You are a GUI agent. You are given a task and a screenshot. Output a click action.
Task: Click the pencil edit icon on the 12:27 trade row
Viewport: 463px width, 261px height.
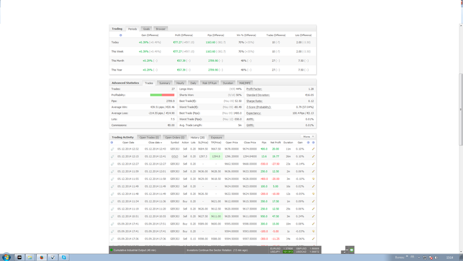click(313, 164)
